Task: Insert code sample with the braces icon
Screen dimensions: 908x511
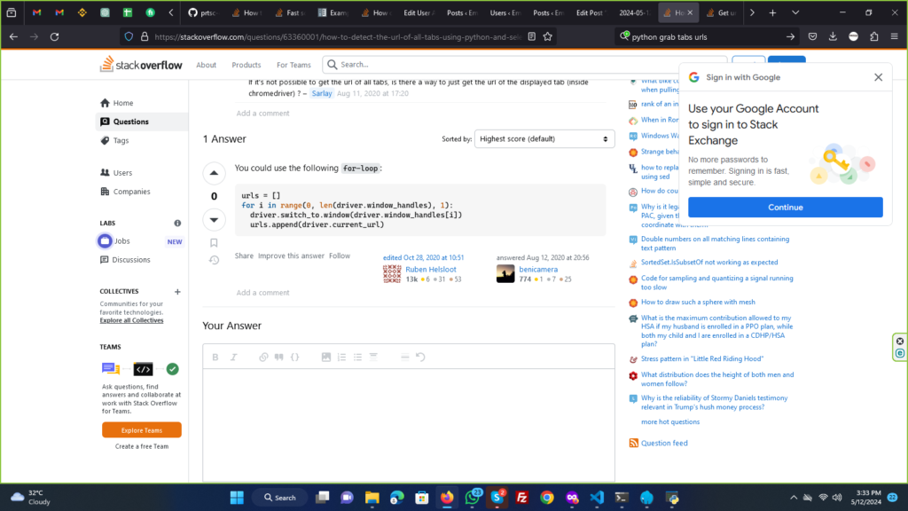Action: (x=295, y=357)
